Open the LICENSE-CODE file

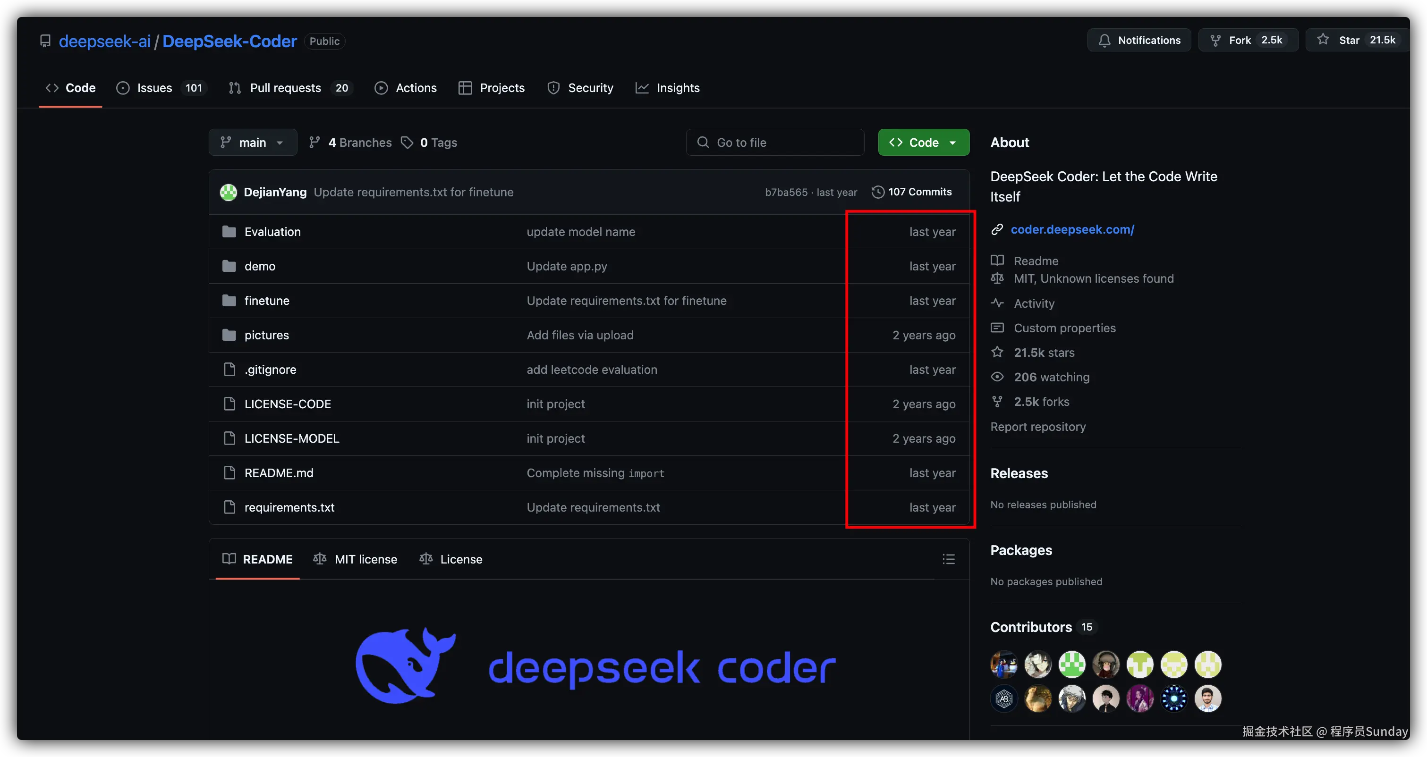click(x=288, y=404)
